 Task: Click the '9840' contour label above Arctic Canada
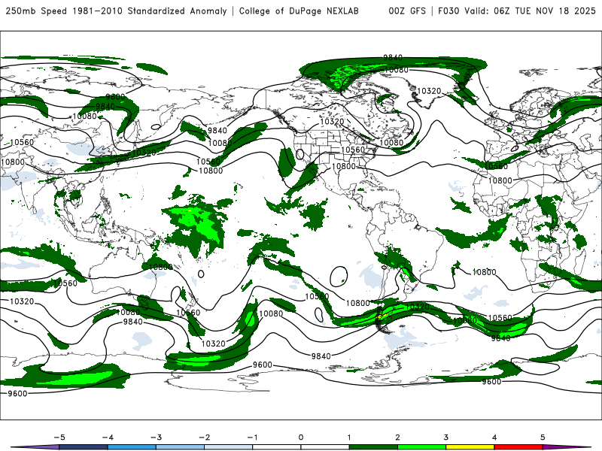click(393, 58)
